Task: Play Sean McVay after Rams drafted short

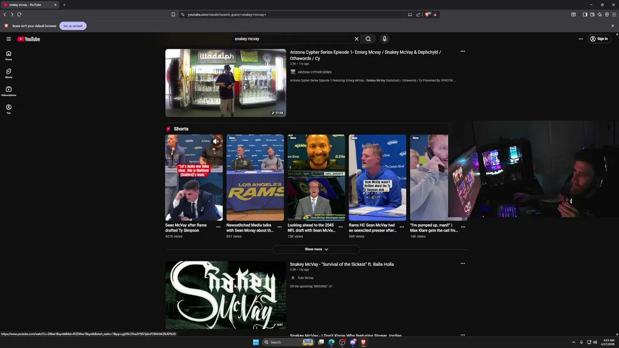Action: point(194,177)
